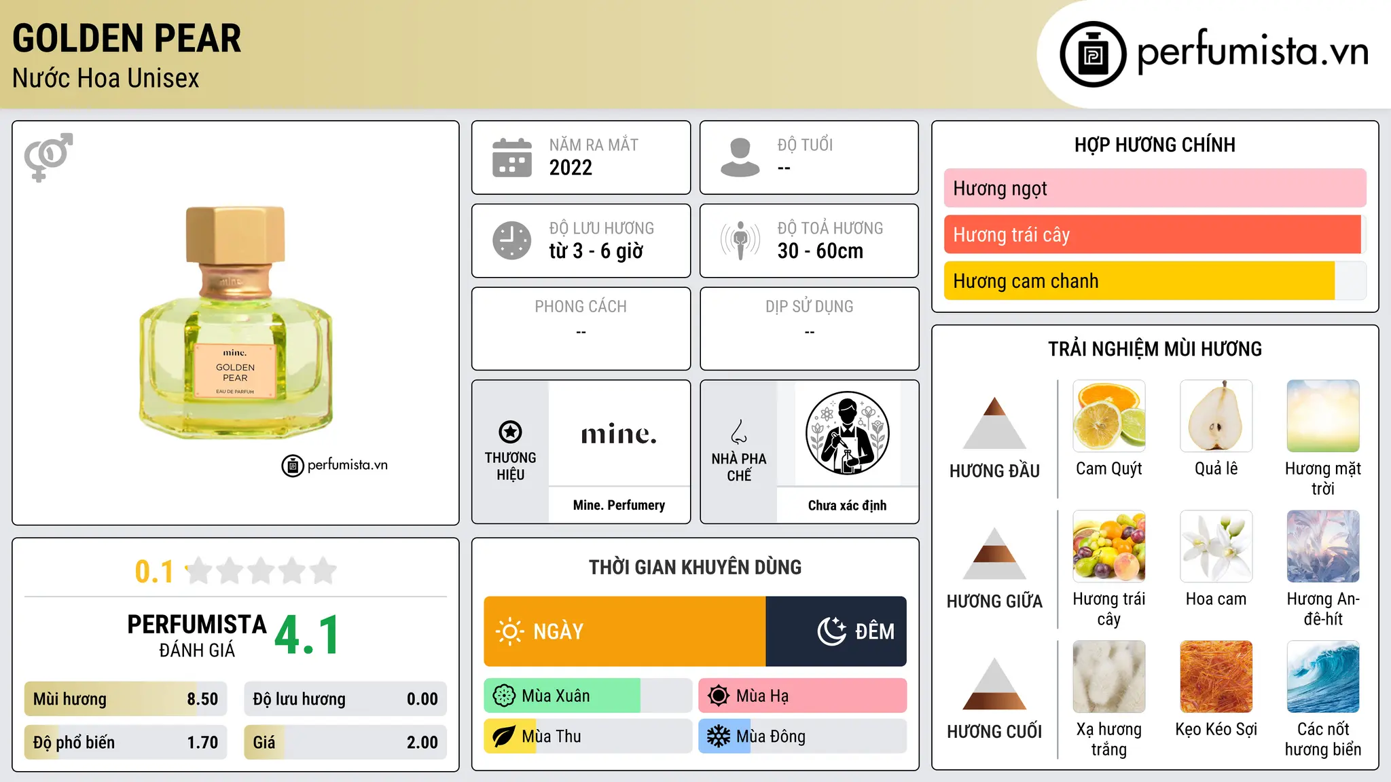The width and height of the screenshot is (1391, 782).
Task: Click the Nước Hoa Unisex subtitle
Action: 106,78
